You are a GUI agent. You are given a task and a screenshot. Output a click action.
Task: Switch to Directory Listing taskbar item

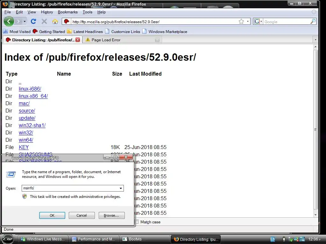(x=195, y=239)
